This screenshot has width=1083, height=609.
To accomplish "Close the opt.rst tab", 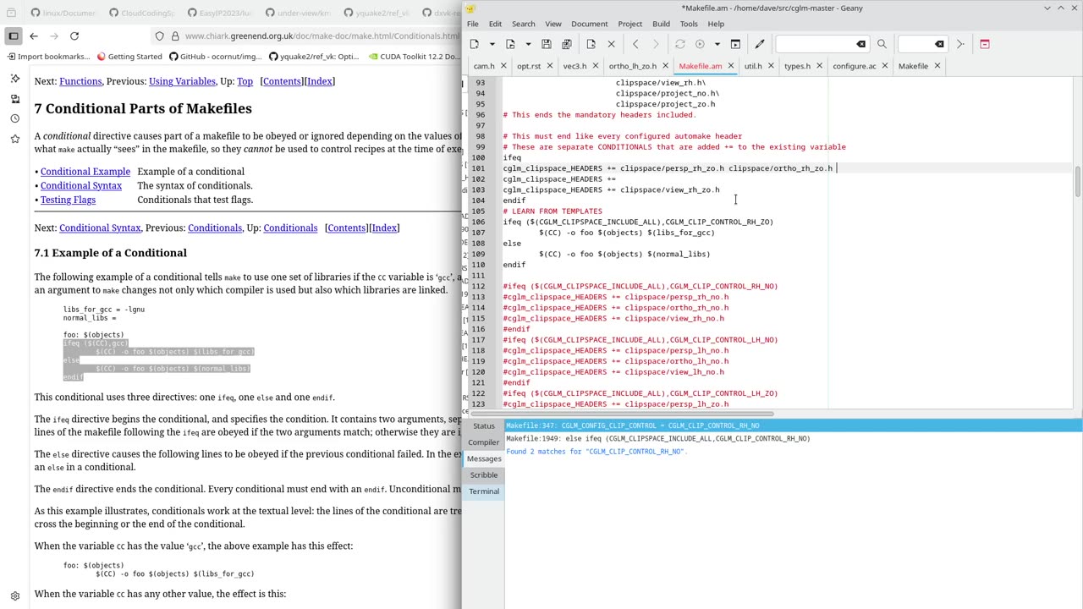I will (x=549, y=66).
